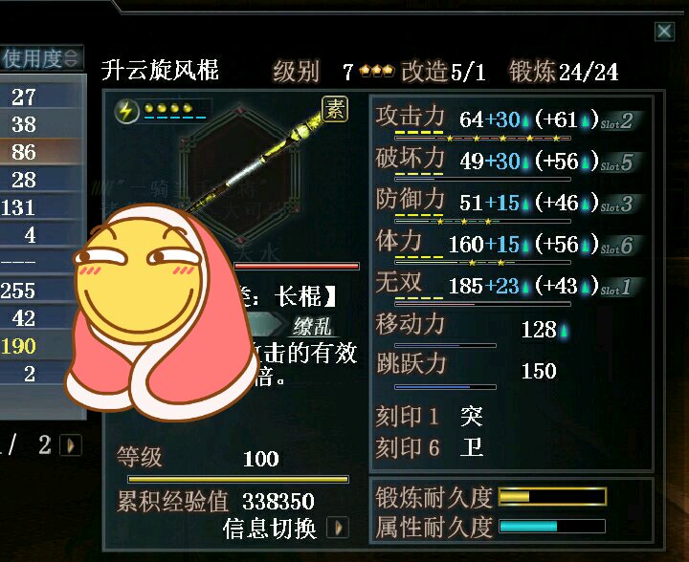This screenshot has width=689, height=562.
Task: Click the 锻炼耐久度 yellow durability bar
Action: (552, 497)
